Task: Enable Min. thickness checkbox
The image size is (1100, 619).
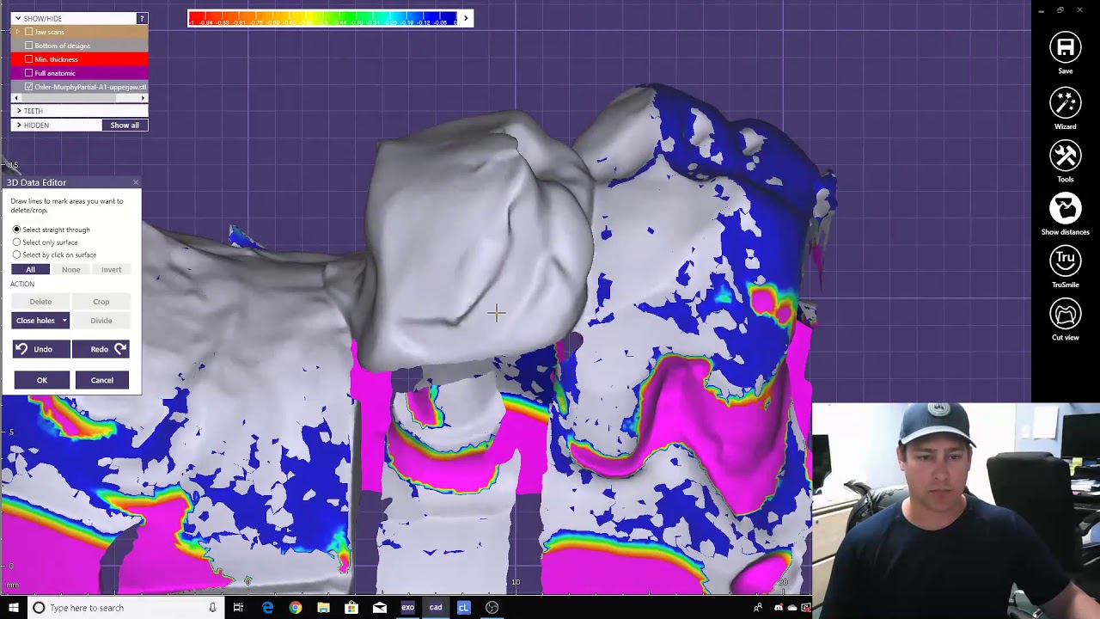Action: (x=29, y=59)
